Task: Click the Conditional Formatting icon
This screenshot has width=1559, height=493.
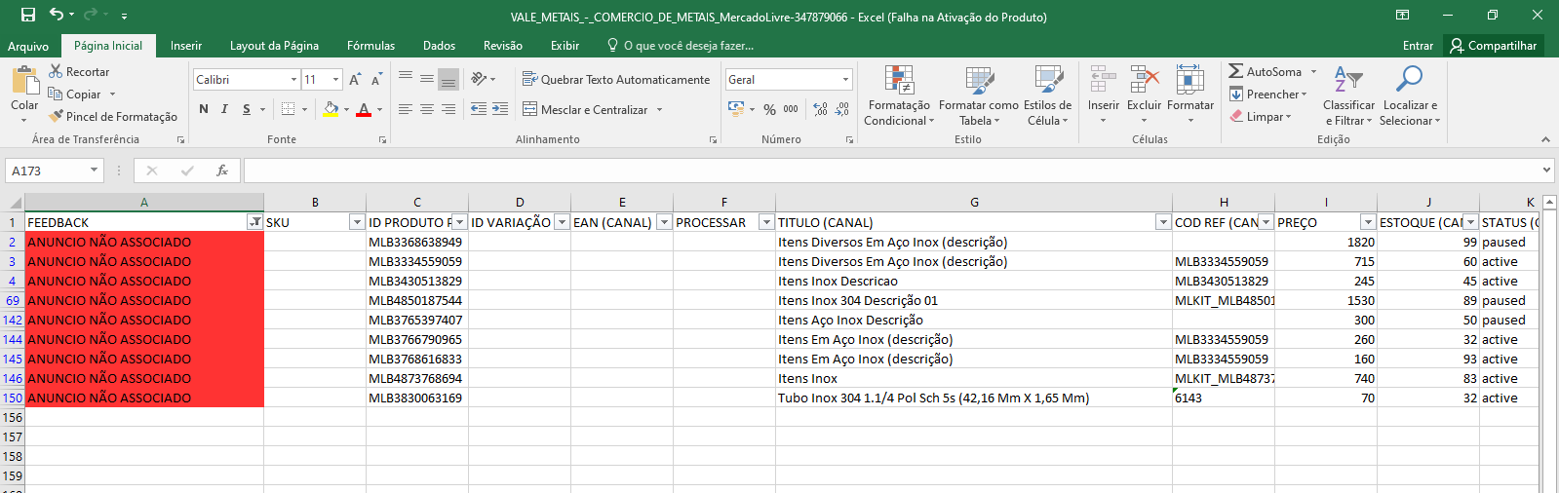Action: click(898, 81)
